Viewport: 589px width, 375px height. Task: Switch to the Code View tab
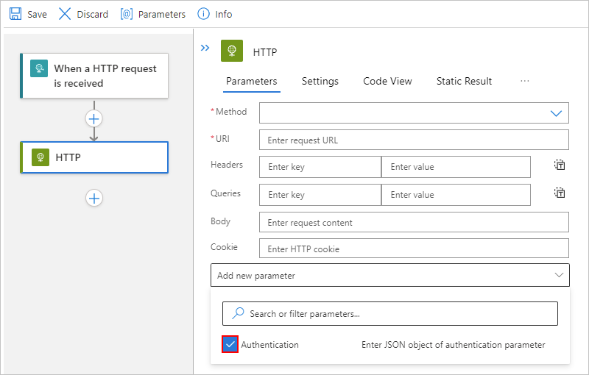click(387, 81)
